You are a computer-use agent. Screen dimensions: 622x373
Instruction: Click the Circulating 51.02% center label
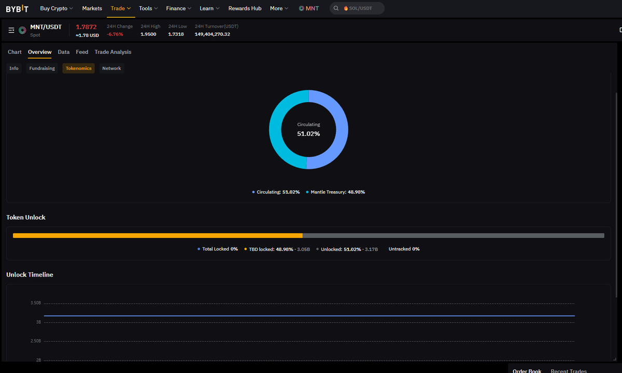pyautogui.click(x=308, y=130)
